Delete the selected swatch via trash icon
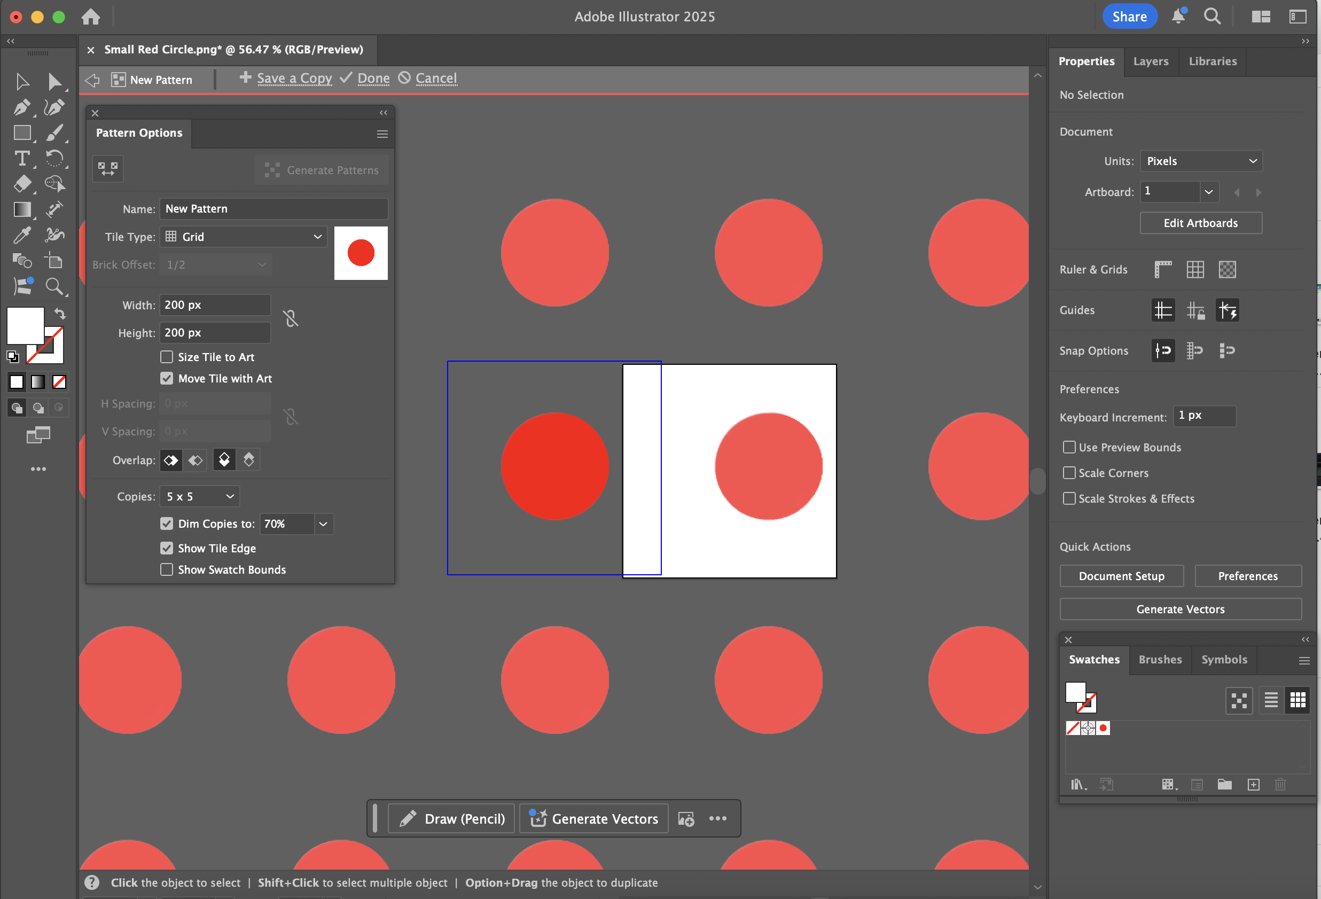Image resolution: width=1321 pixels, height=899 pixels. [1280, 784]
